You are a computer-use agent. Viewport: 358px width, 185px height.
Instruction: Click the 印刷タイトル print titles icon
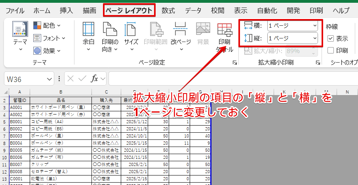tap(225, 29)
